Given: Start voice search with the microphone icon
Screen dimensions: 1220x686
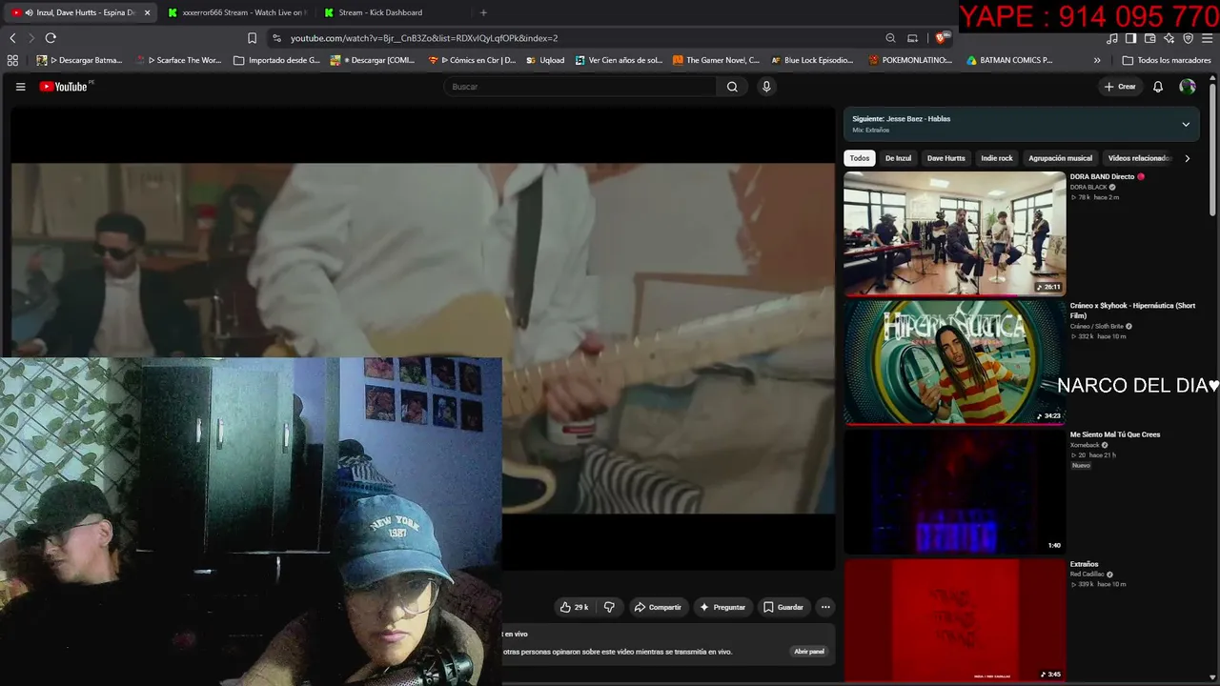Looking at the screenshot, I should (766, 87).
